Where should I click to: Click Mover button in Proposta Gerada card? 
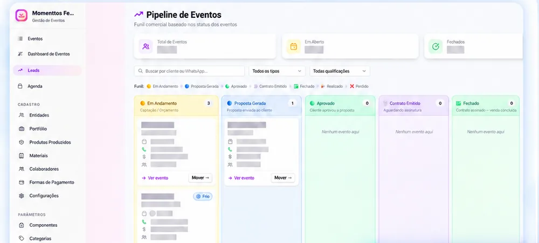click(283, 178)
